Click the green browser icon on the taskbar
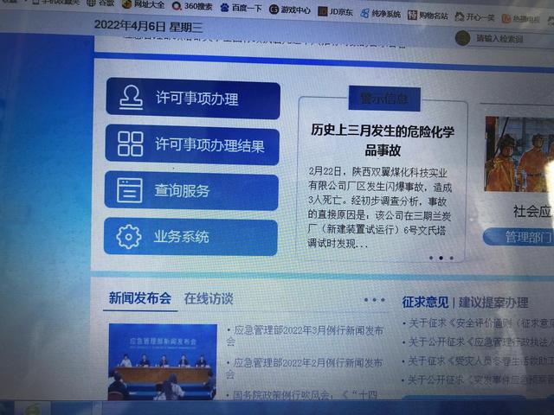The image size is (554, 415). pyautogui.click(x=33, y=409)
